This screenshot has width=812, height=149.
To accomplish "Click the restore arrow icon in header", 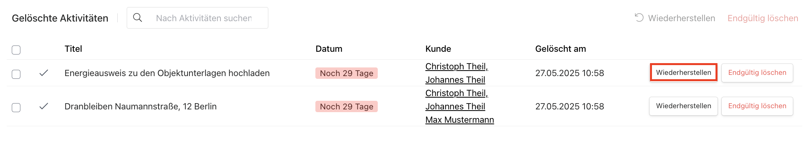I will (x=639, y=18).
